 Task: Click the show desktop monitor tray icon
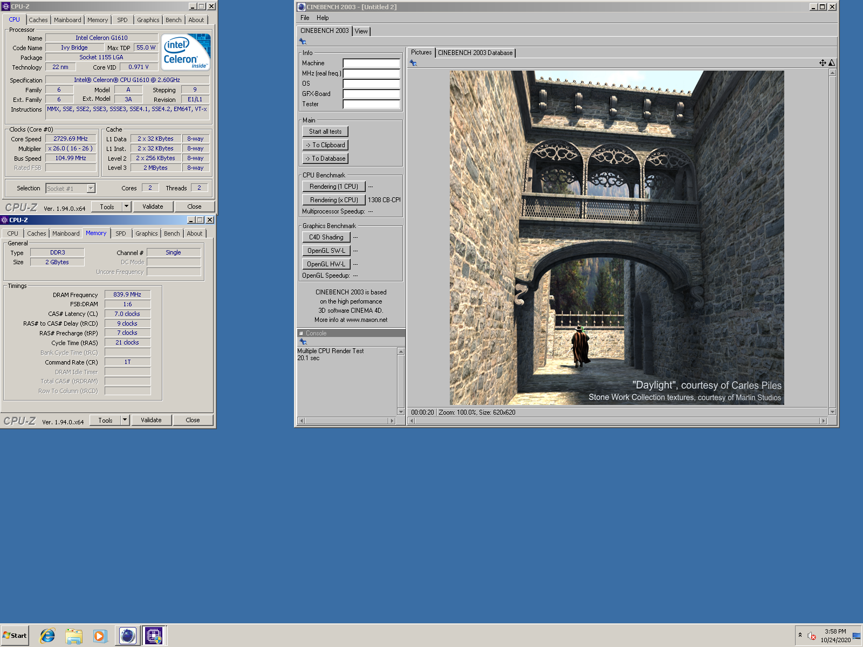(x=857, y=636)
